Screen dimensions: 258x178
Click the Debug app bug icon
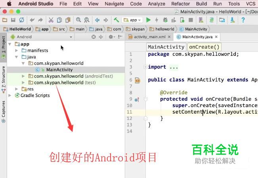click(x=165, y=20)
